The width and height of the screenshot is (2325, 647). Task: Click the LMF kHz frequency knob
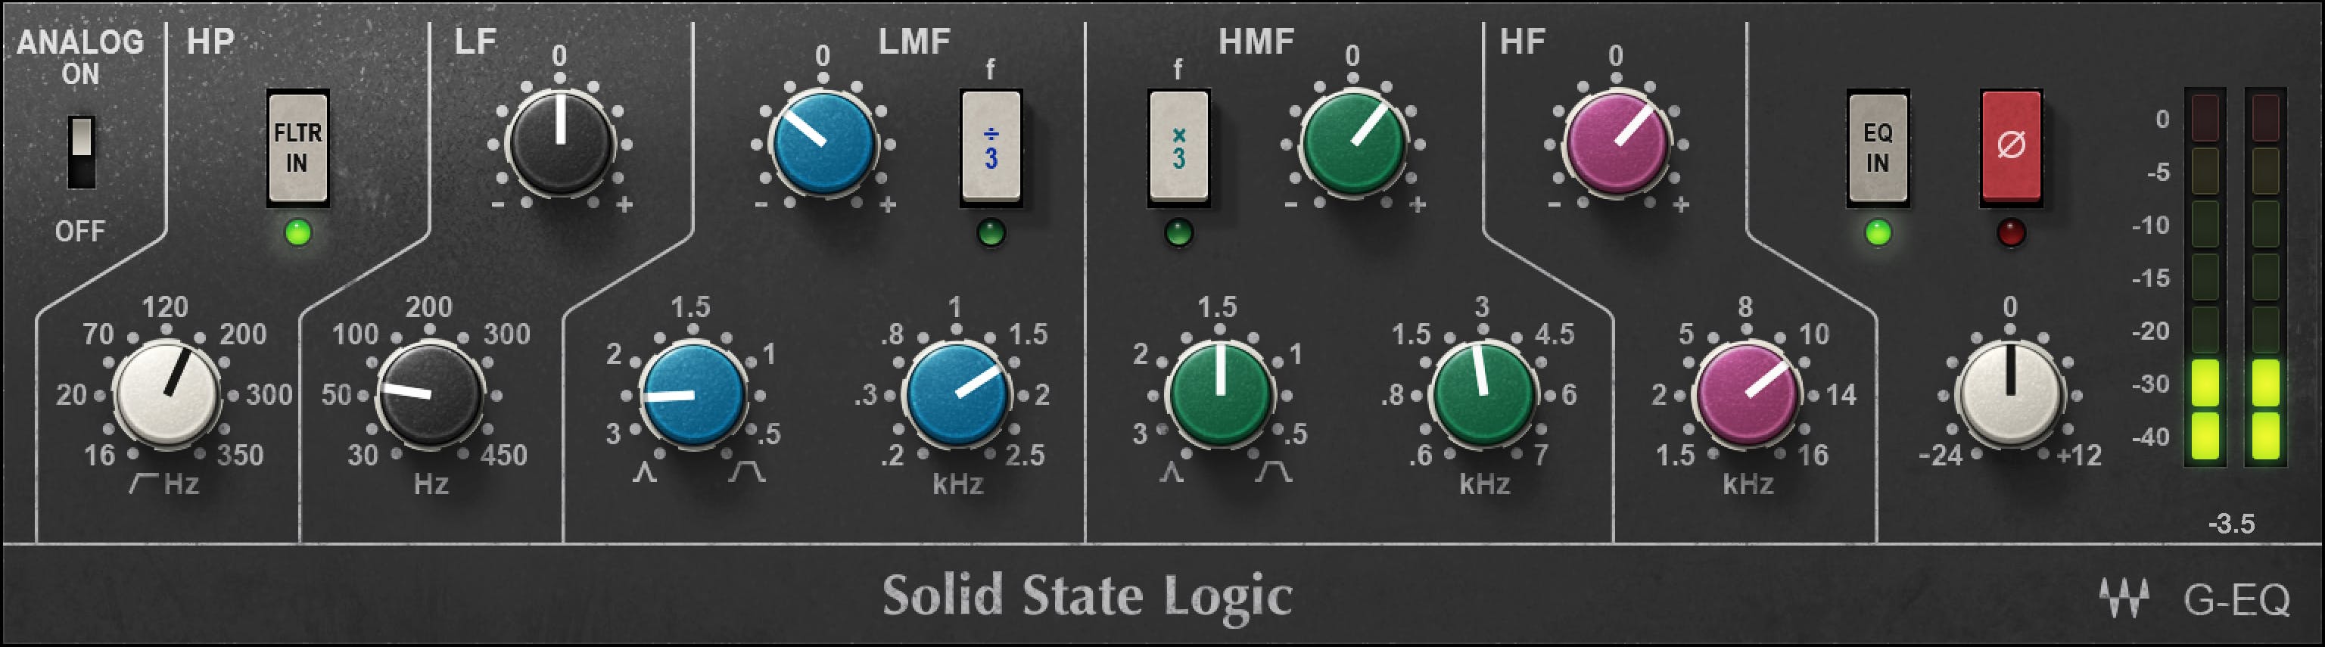tap(957, 394)
